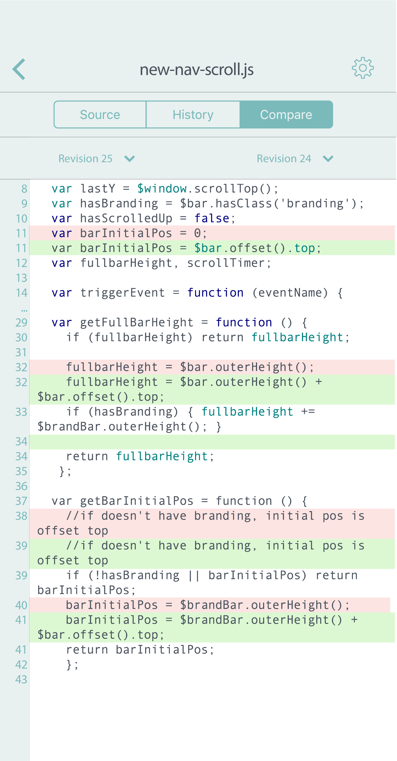The height and width of the screenshot is (761, 397).
Task: Select the Compare tab
Action: pos(286,115)
